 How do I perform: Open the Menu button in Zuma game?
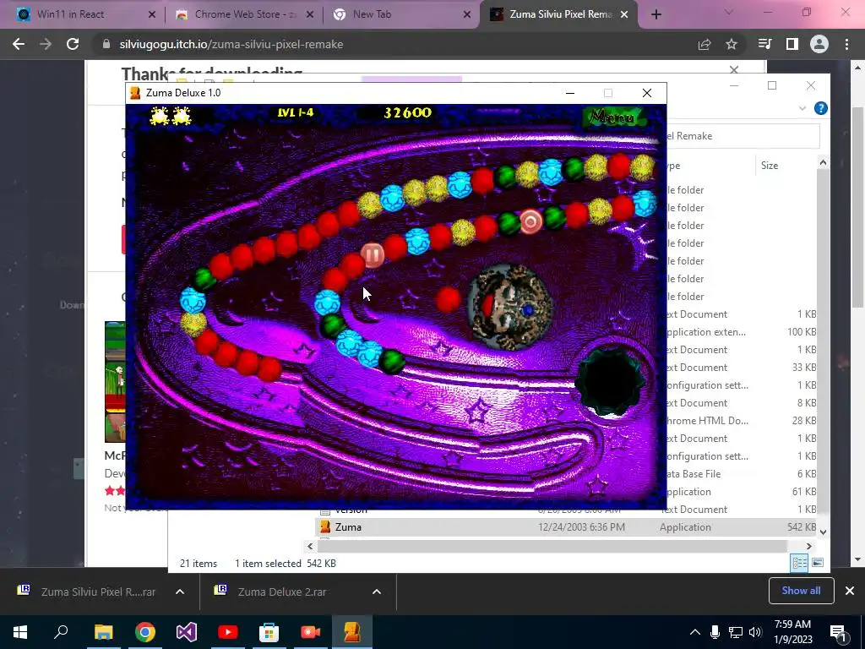pos(613,117)
